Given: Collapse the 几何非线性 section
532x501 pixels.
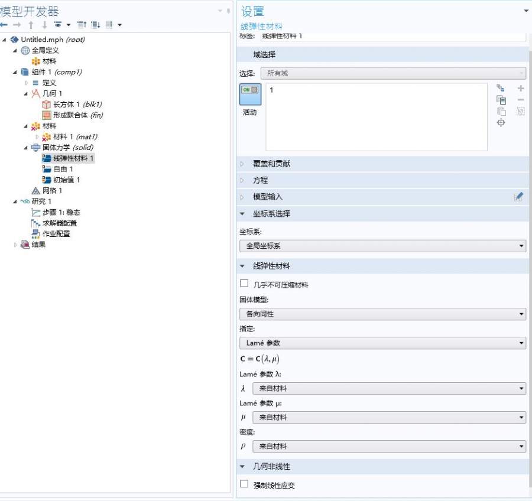Looking at the screenshot, I should (242, 467).
